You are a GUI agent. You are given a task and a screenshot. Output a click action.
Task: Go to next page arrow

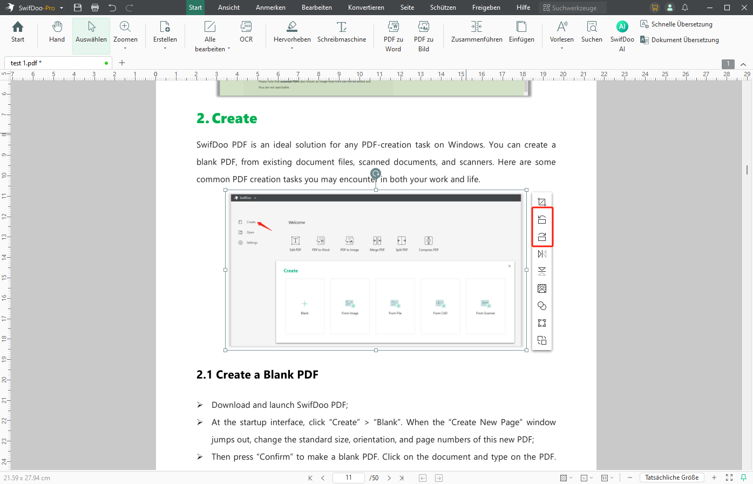[389, 478]
